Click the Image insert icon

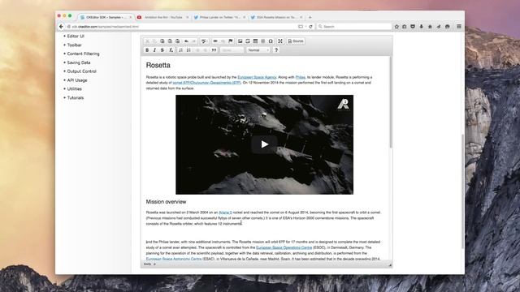tap(240, 41)
